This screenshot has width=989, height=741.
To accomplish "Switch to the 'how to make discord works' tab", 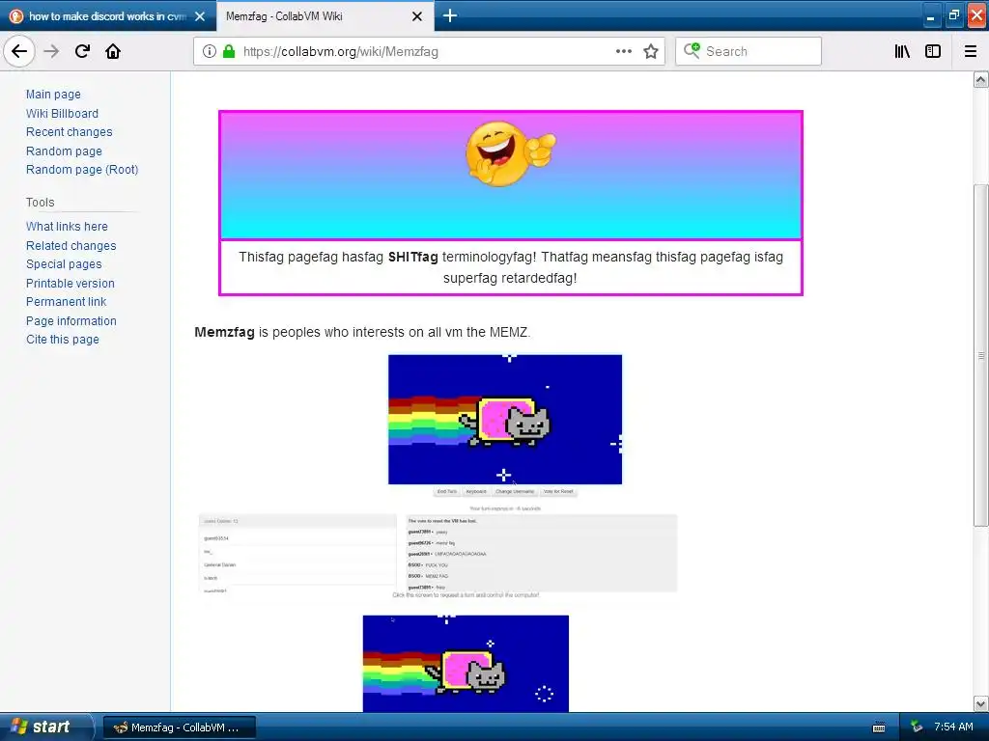I will [x=107, y=16].
